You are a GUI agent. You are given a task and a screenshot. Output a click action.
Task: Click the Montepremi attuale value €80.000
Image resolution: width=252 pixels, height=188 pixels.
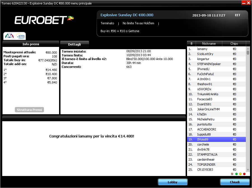pyautogui.click(x=51, y=53)
